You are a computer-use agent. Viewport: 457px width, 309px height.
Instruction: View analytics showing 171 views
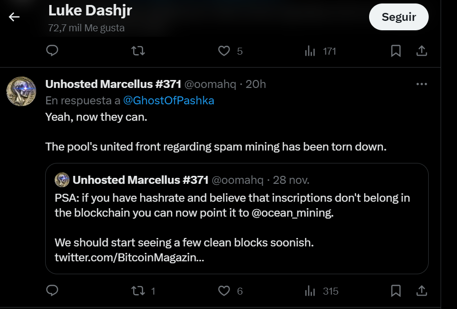pyautogui.click(x=310, y=51)
